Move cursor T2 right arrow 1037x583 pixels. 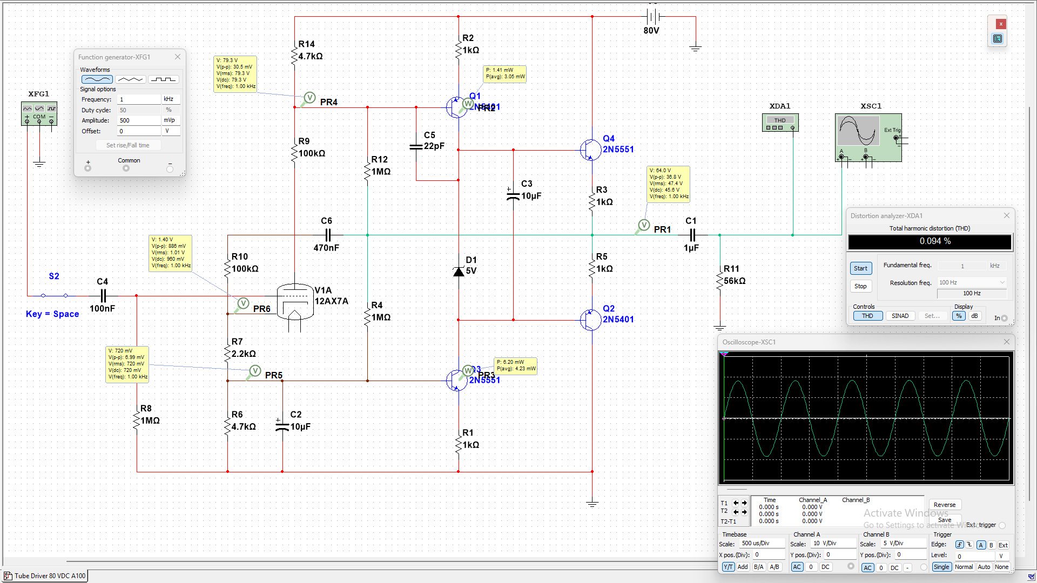coord(744,512)
